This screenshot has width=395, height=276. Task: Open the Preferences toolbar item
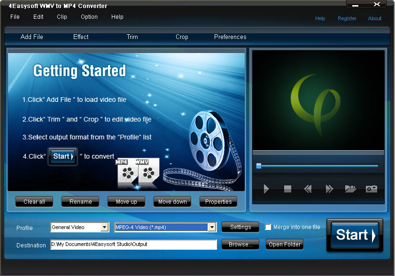coord(230,37)
